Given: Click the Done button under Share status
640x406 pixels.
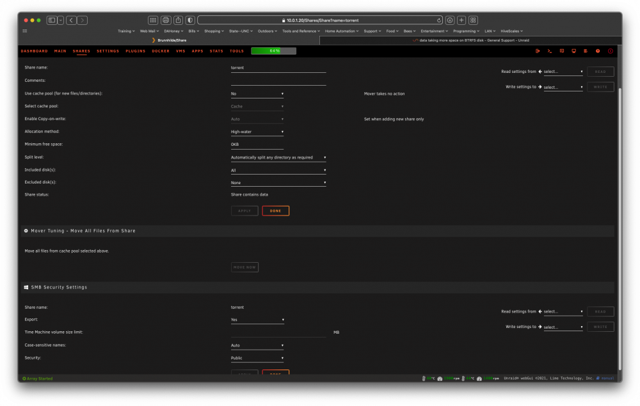Looking at the screenshot, I should pyautogui.click(x=275, y=211).
